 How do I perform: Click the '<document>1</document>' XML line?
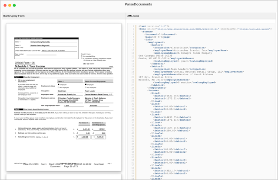(x=160, y=34)
